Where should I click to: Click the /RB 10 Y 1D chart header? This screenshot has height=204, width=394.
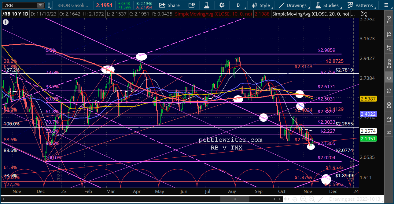tap(15, 14)
